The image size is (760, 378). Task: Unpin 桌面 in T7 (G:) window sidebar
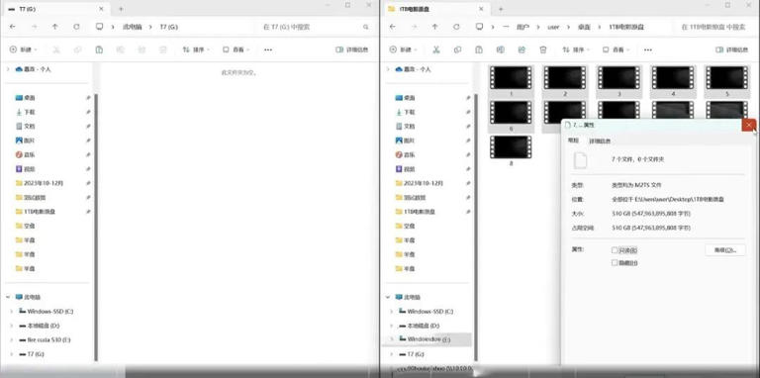(x=88, y=98)
